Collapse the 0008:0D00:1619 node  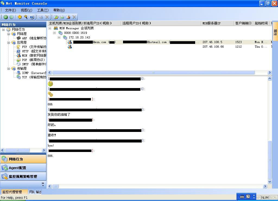tap(54, 33)
